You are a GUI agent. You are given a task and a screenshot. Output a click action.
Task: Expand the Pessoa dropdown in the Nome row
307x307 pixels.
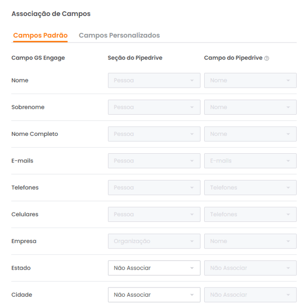[154, 80]
